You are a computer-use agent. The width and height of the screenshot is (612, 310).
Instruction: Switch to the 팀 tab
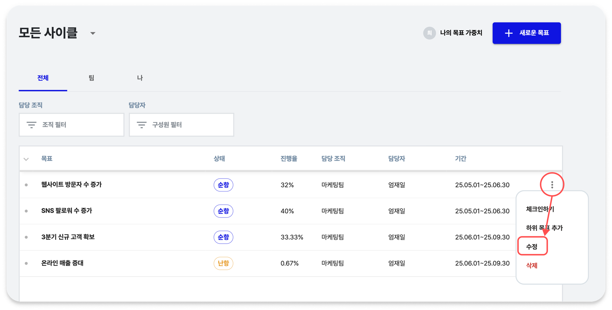pos(91,78)
